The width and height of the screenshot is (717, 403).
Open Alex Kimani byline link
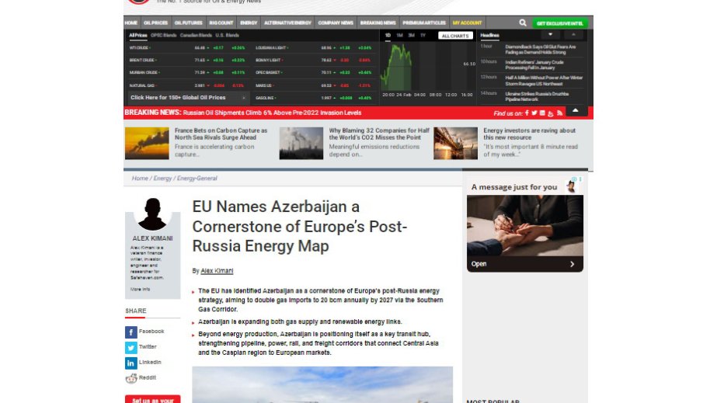coord(217,271)
